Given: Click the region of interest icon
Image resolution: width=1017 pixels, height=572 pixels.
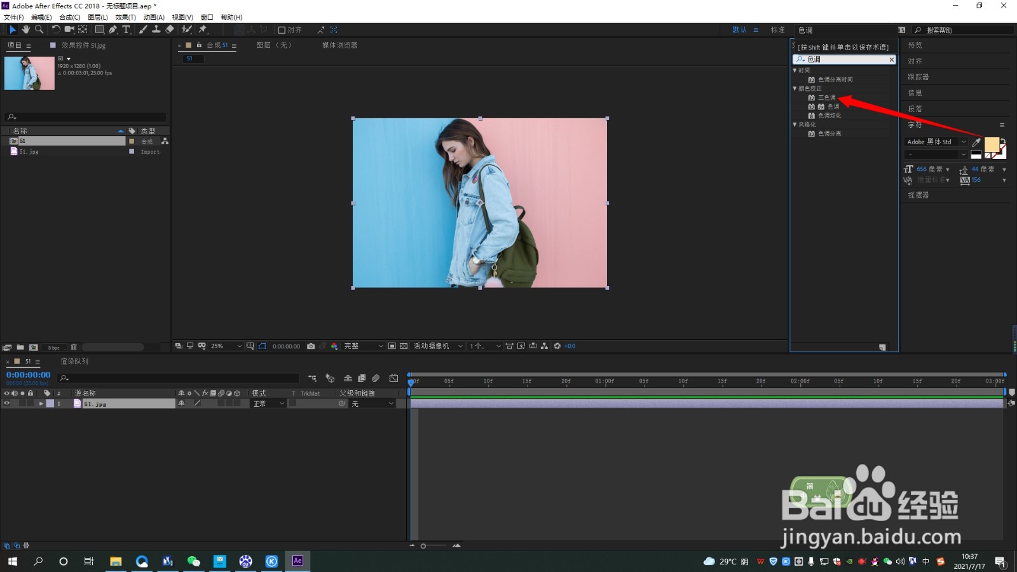Looking at the screenshot, I should click(x=392, y=346).
